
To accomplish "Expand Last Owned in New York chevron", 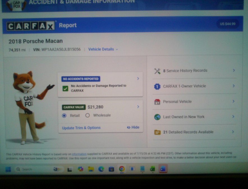I will click(233, 117).
